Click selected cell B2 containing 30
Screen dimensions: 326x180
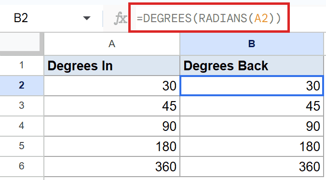[252, 86]
